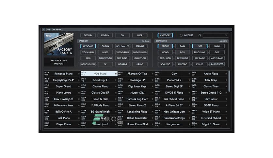
Task: Select the Factory Bank A thumbnail
Action: click(x=59, y=44)
